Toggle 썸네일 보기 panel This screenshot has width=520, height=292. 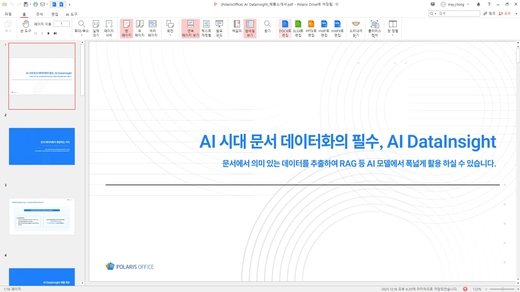click(249, 28)
